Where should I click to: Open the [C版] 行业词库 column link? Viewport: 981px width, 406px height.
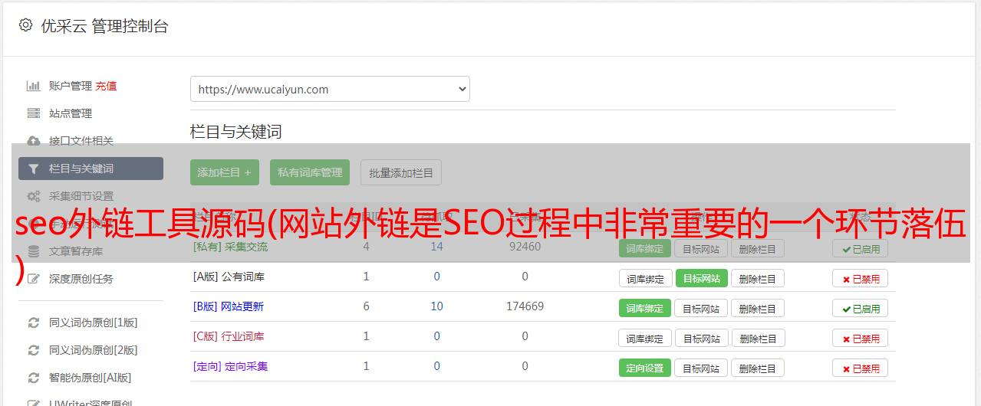229,336
